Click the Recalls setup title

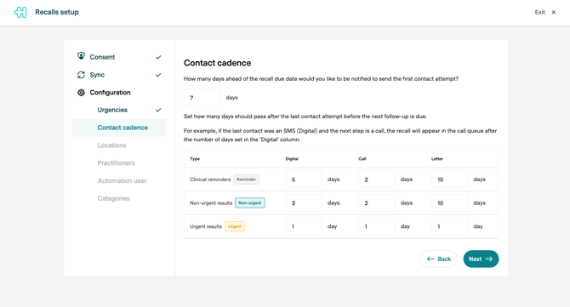57,12
